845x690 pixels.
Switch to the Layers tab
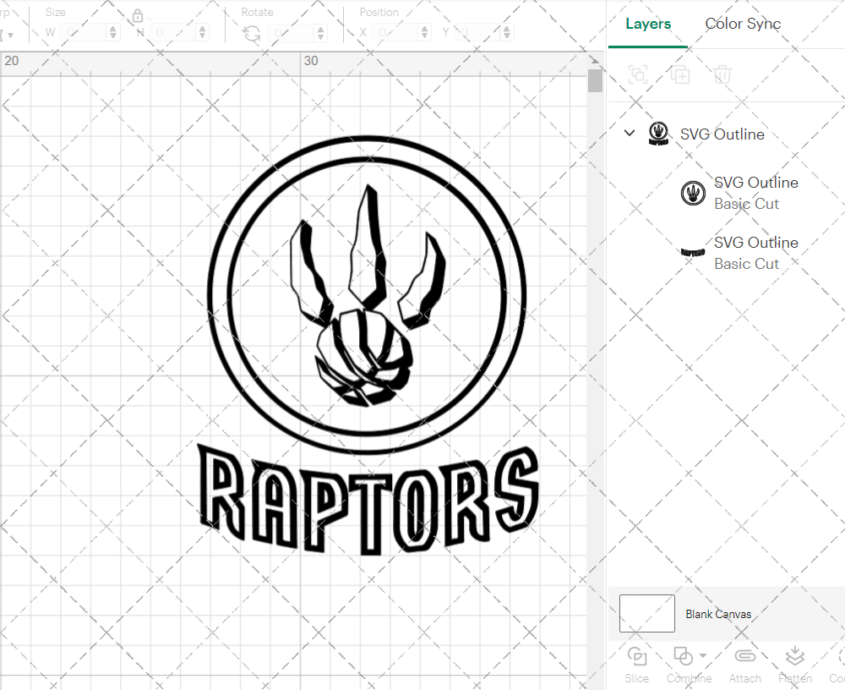pos(647,24)
